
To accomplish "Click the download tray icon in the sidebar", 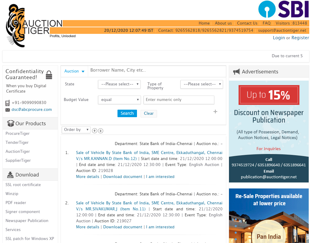I will pos(10,175).
